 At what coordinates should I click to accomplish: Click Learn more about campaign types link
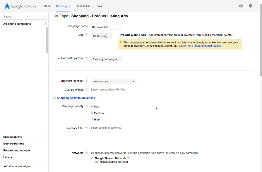(x=200, y=46)
